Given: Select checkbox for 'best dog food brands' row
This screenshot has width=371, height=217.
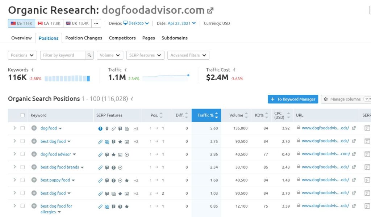Looking at the screenshot, I should tap(22, 167).
